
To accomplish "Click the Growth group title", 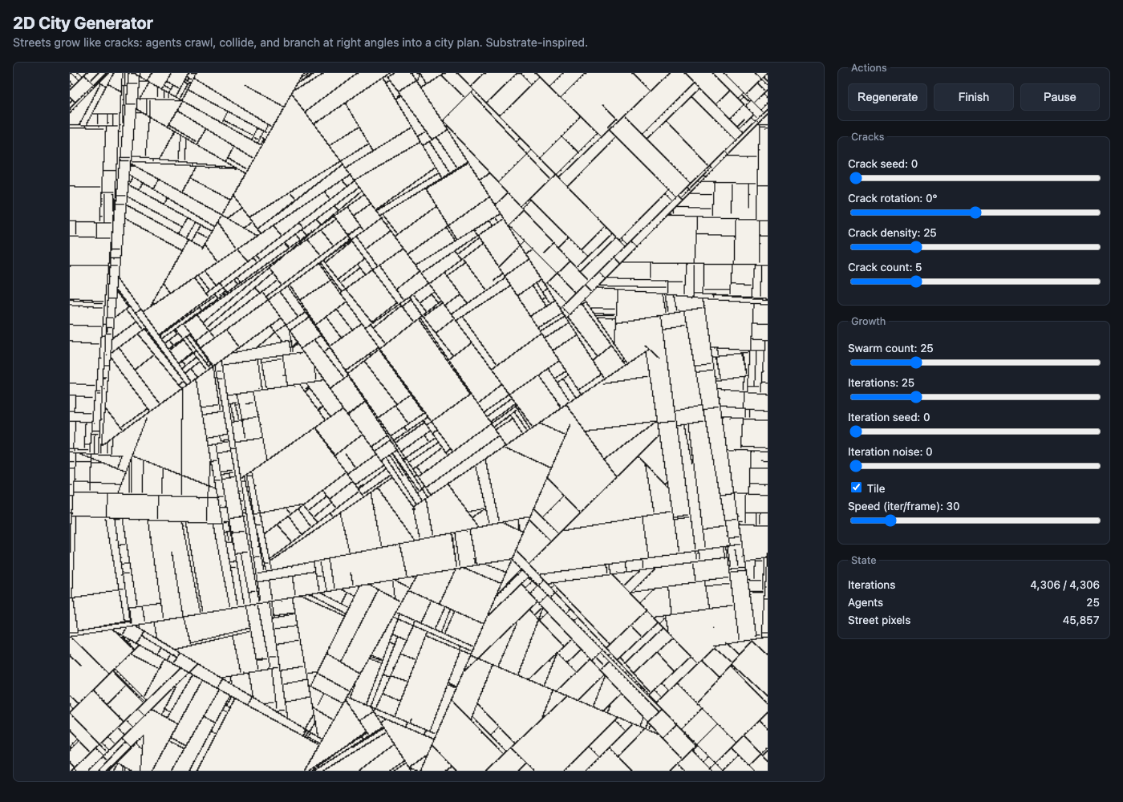I will 869,322.
